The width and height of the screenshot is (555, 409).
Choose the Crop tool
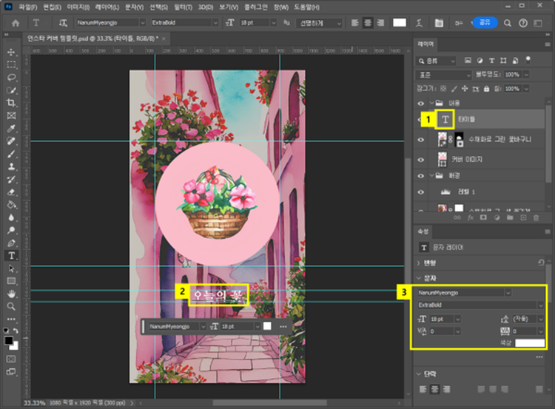tap(12, 102)
